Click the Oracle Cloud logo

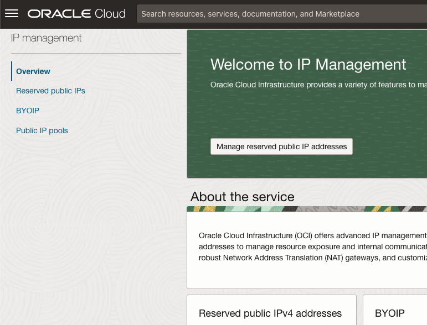point(76,14)
